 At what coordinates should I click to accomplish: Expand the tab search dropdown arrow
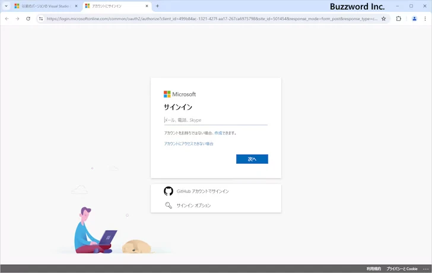6,6
